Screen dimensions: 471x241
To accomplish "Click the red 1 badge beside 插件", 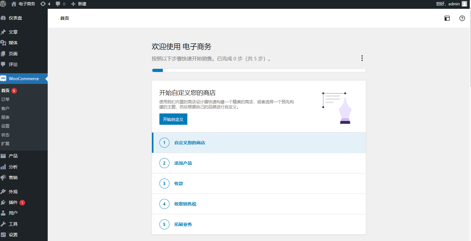I will point(22,203).
